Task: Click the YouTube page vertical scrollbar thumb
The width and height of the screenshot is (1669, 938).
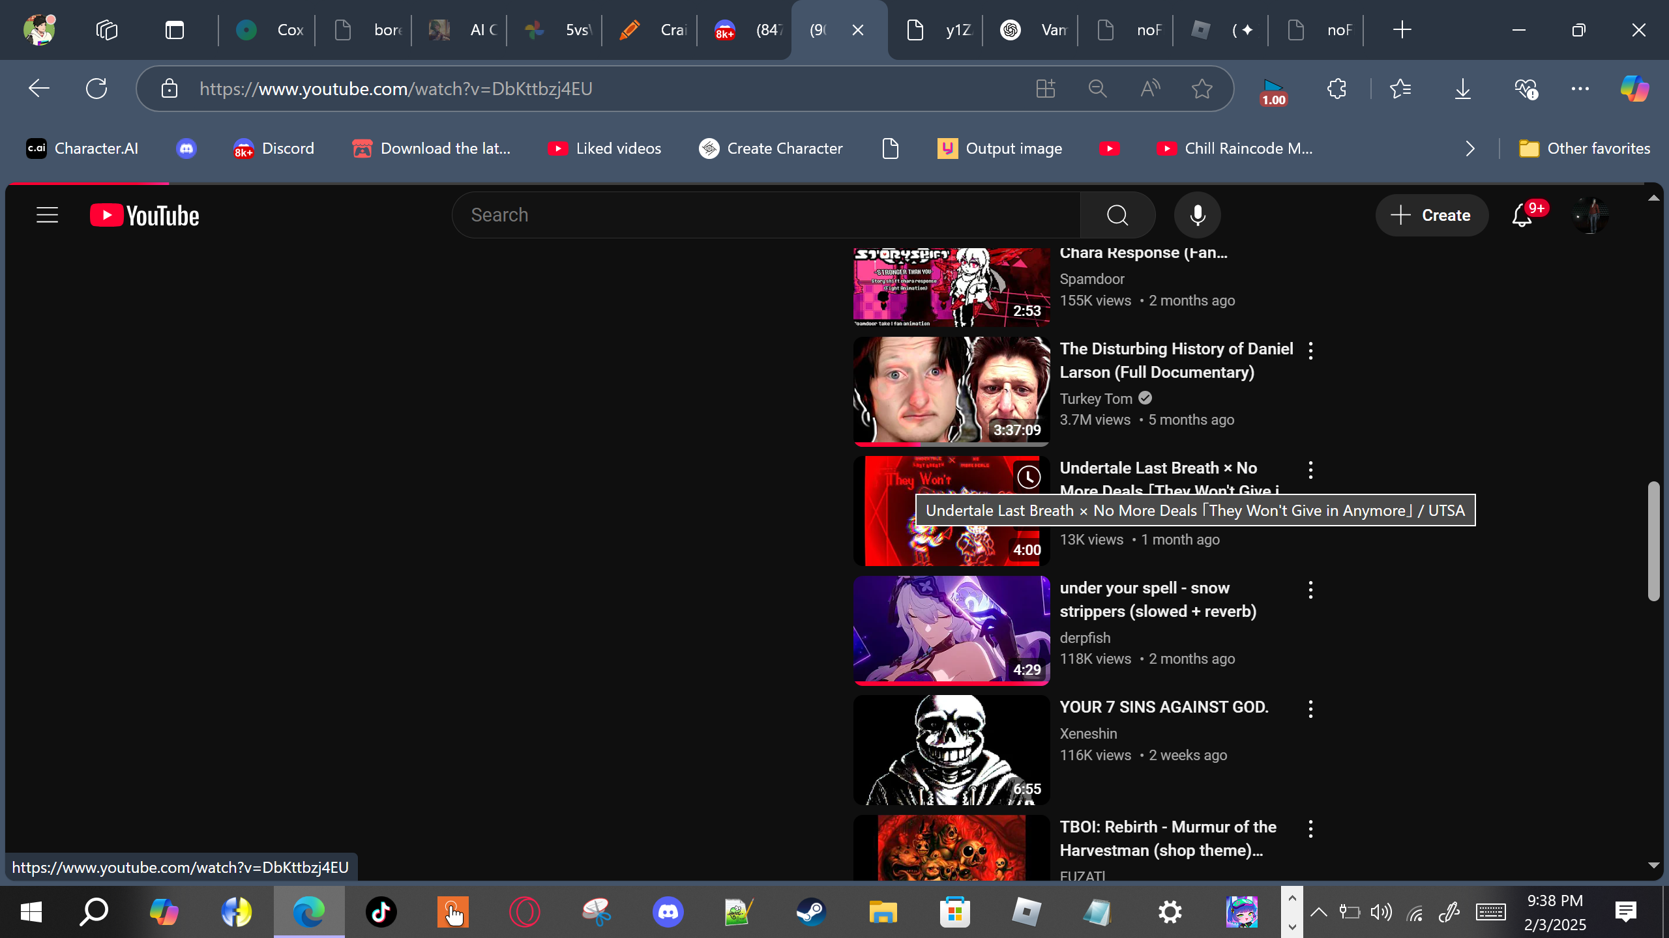Action: click(x=1653, y=541)
